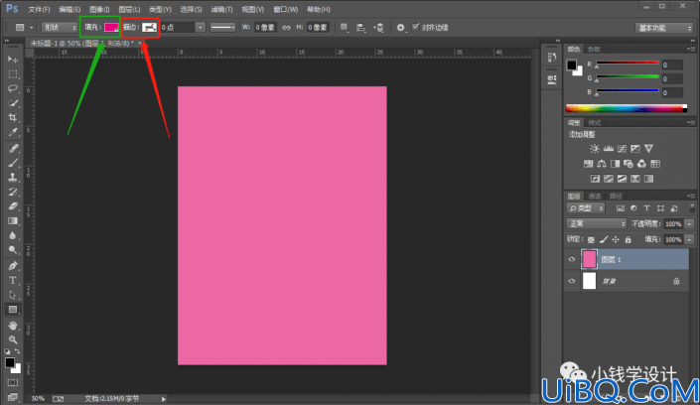Click the screen mode icon
700x405 pixels.
[x=13, y=396]
